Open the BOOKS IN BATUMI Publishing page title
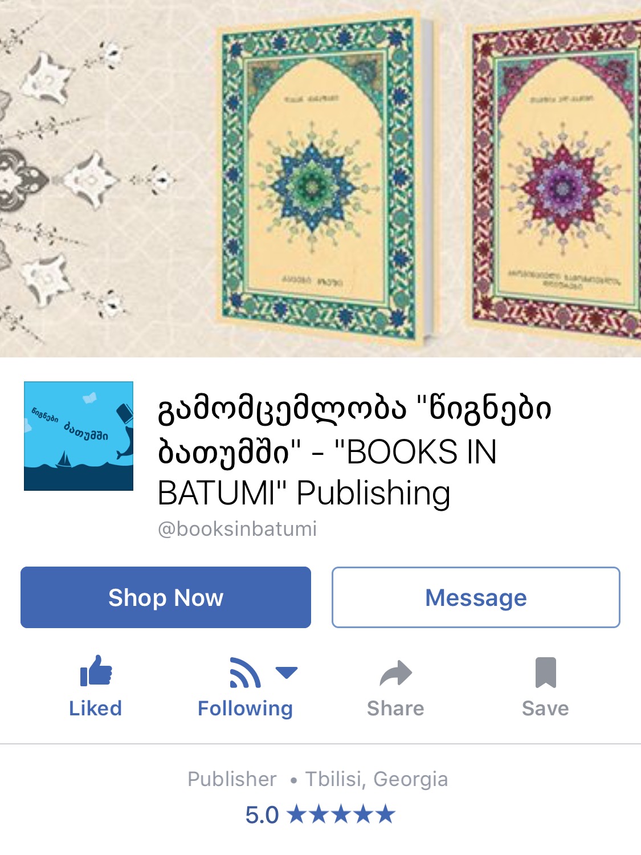Image resolution: width=641 pixels, height=855 pixels. coord(354,450)
